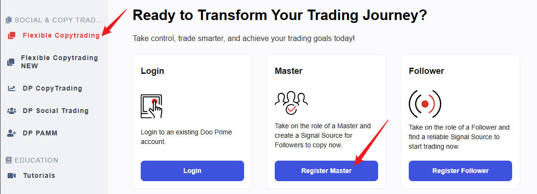This screenshot has height=194, width=537.
Task: Click the blue Login button
Action: click(192, 171)
